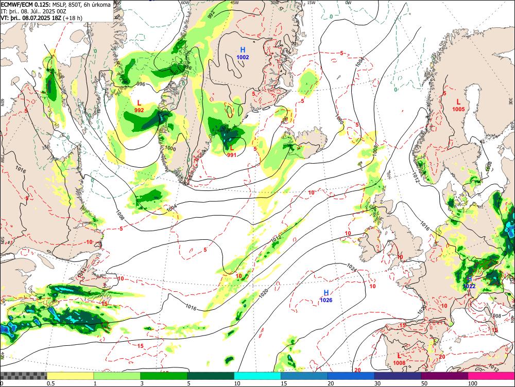The width and height of the screenshot is (515, 387).
Task: Click the IT initial time line 00Z
Action: [x=33, y=11]
